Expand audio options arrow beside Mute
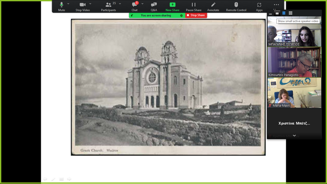 (68, 4)
